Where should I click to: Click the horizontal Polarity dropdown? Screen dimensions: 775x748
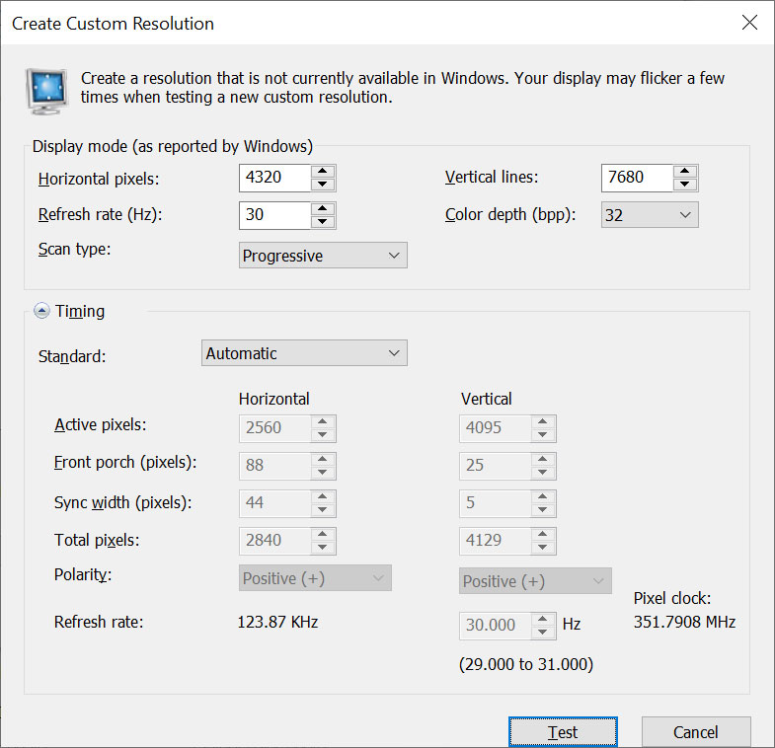tap(315, 579)
